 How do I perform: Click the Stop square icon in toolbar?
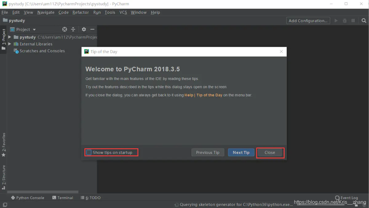coord(353,21)
